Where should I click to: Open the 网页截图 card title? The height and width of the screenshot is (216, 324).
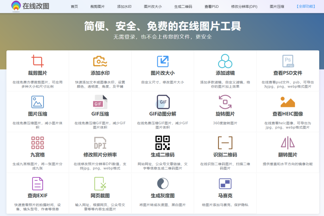point(100,195)
